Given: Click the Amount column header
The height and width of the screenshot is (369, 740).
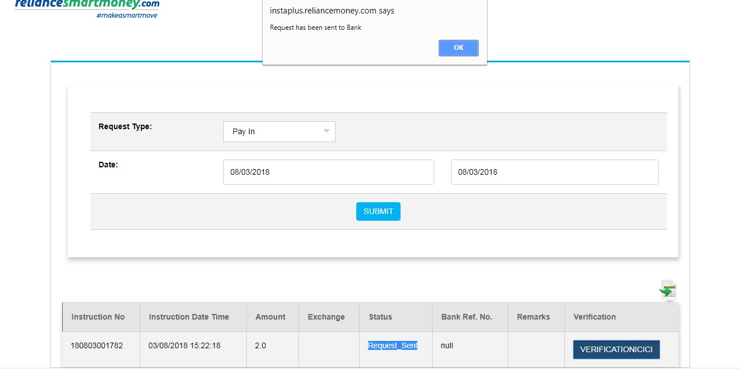Looking at the screenshot, I should coord(270,317).
